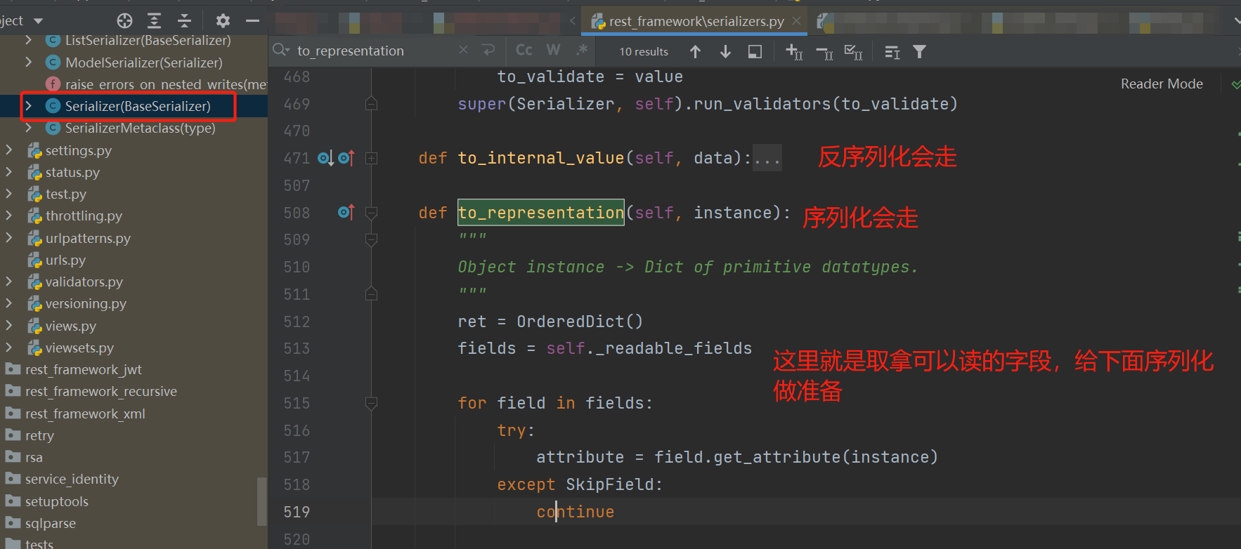This screenshot has width=1241, height=549.
Task: Select service_identity folder
Action: tap(72, 479)
